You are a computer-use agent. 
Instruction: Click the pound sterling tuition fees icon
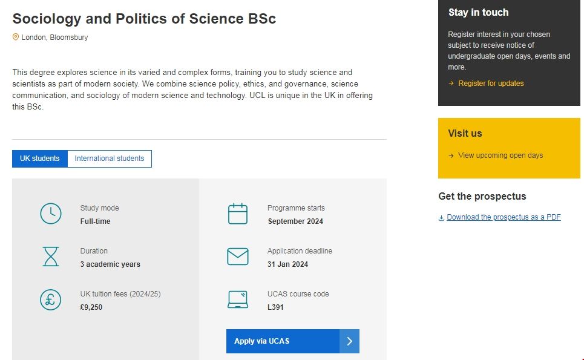51,299
